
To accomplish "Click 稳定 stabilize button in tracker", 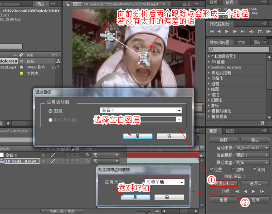I will click(255, 140).
